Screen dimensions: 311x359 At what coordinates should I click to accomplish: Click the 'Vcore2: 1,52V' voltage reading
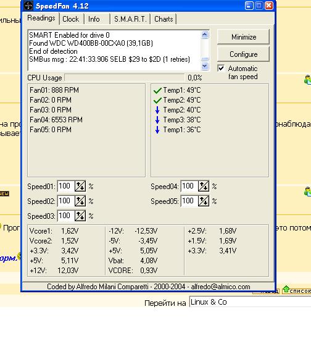(54, 241)
